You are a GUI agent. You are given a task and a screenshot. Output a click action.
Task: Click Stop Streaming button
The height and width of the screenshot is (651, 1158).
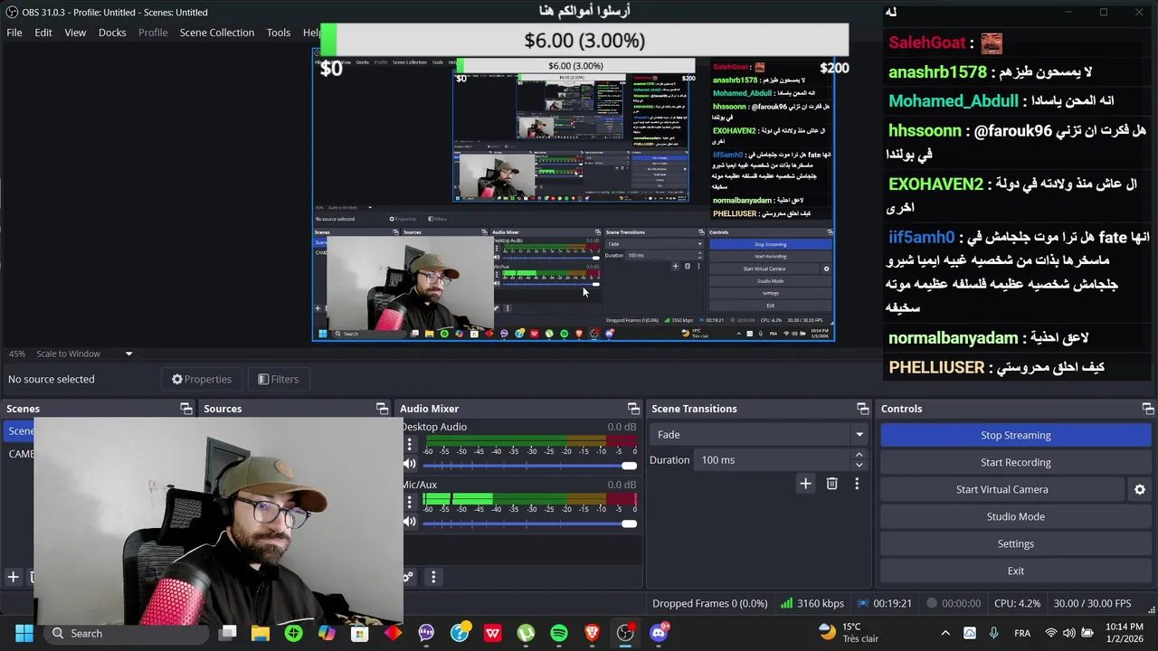(x=1015, y=435)
